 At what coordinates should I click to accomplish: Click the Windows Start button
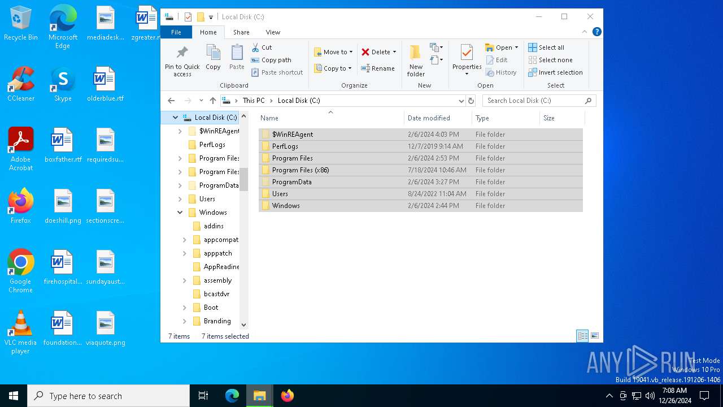point(14,396)
